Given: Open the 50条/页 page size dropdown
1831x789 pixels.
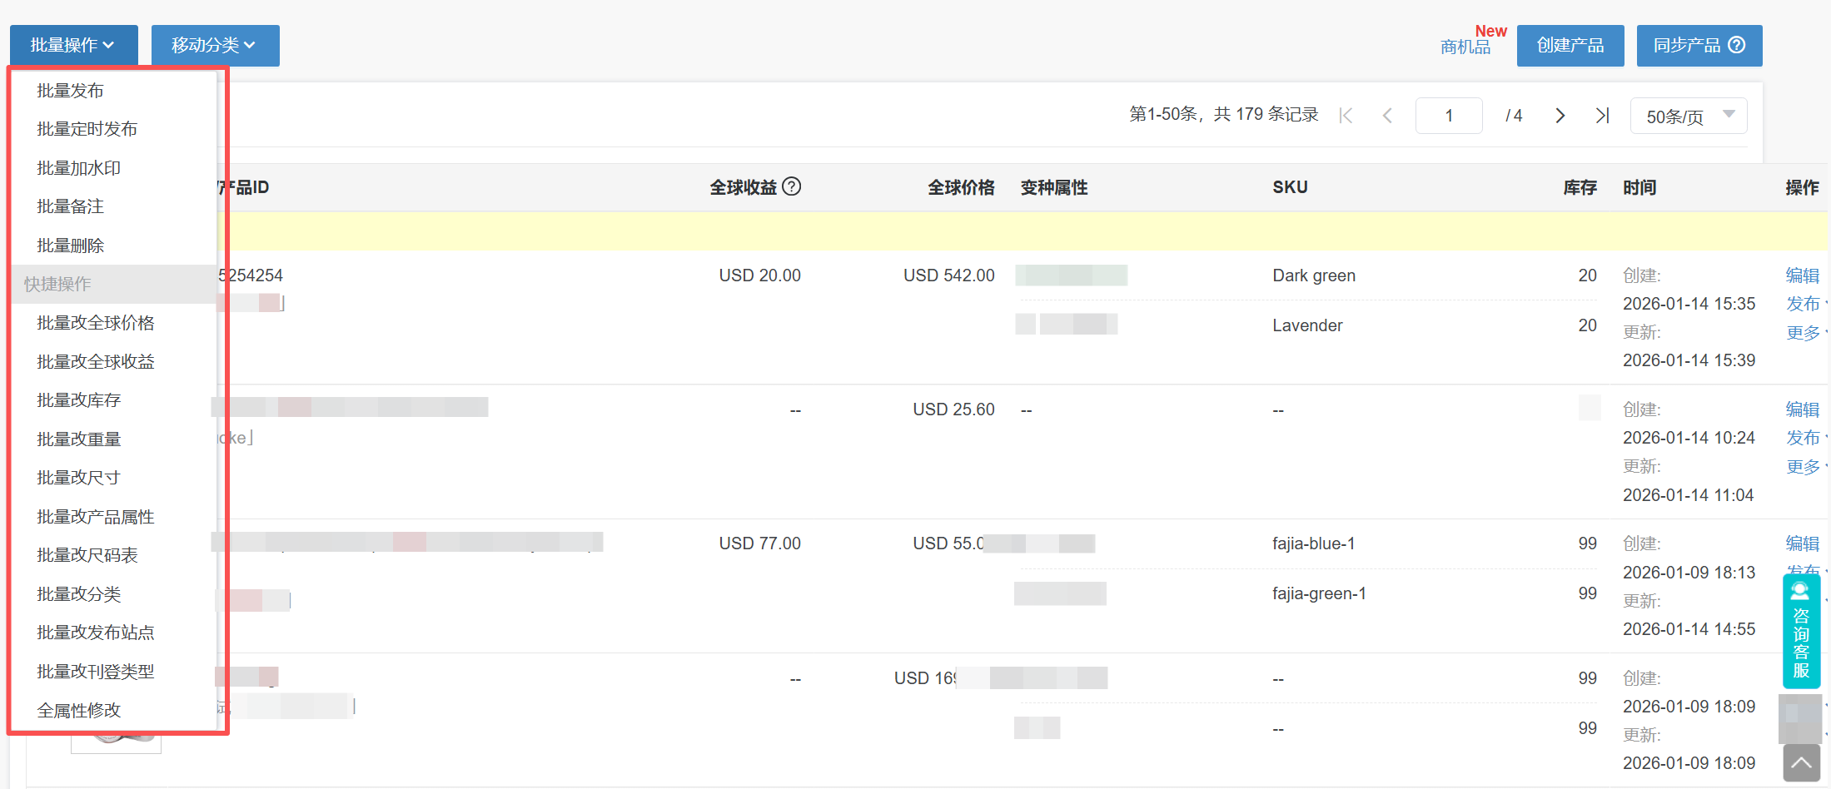Looking at the screenshot, I should click(x=1688, y=116).
